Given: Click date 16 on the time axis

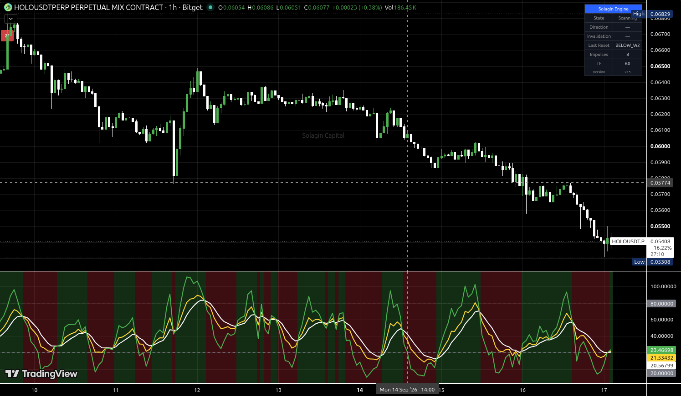Looking at the screenshot, I should pyautogui.click(x=522, y=390).
